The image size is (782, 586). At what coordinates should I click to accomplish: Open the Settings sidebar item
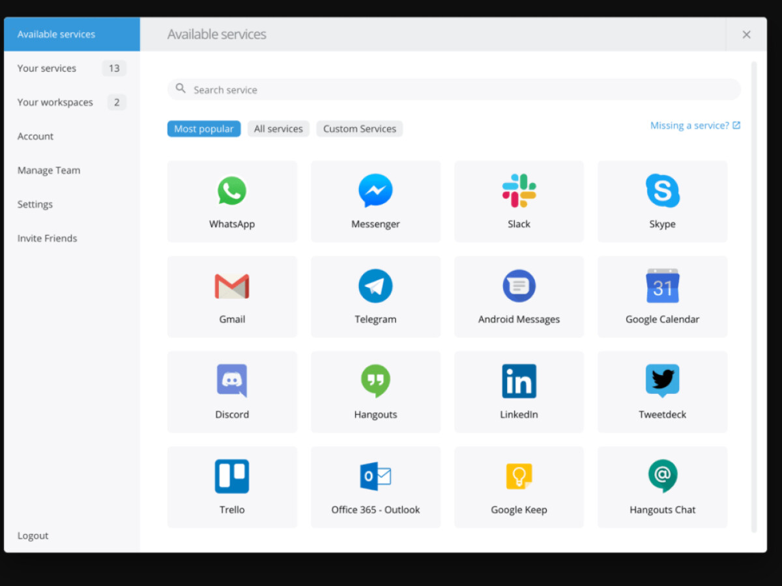35,204
